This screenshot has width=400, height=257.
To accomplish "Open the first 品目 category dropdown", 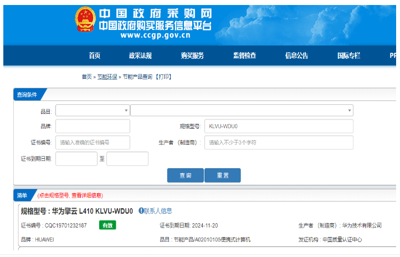I will coord(92,110).
